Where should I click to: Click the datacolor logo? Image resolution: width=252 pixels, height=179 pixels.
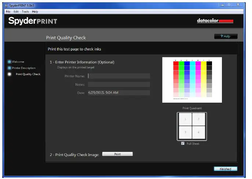215,21
